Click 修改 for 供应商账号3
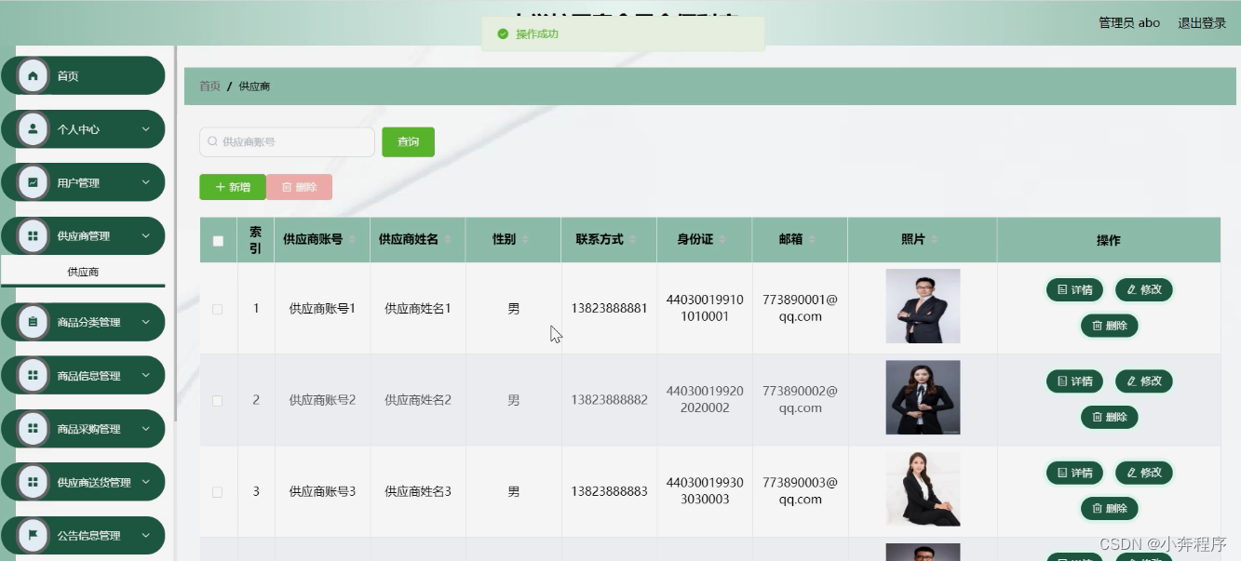 1144,473
